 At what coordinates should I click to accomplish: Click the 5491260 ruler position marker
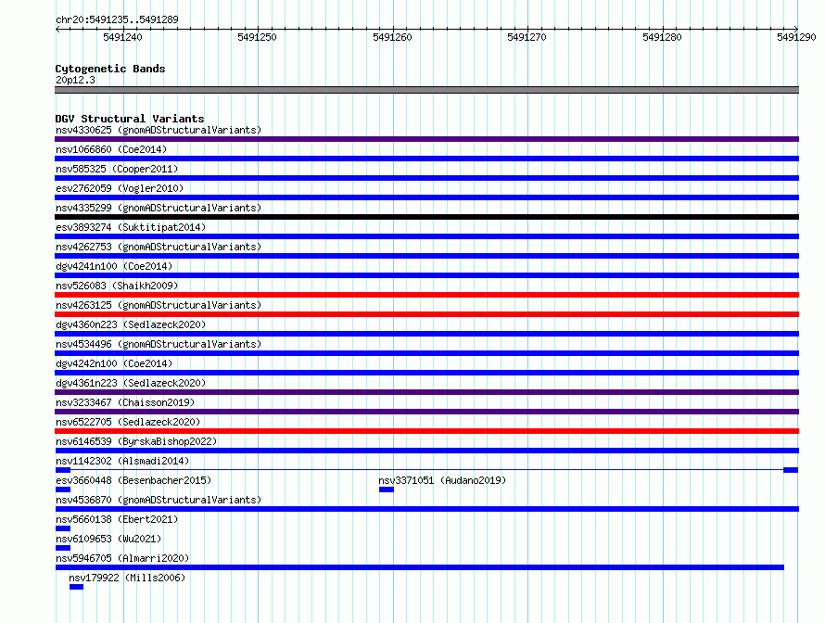point(392,37)
